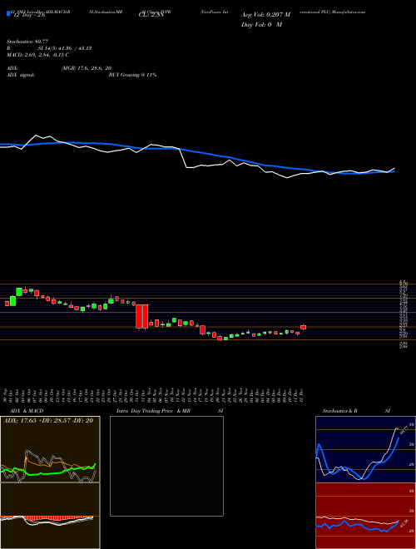This screenshot has height=549, width=416.
Task: Click the large red candlestick near 31 Oct
Action: (142, 317)
